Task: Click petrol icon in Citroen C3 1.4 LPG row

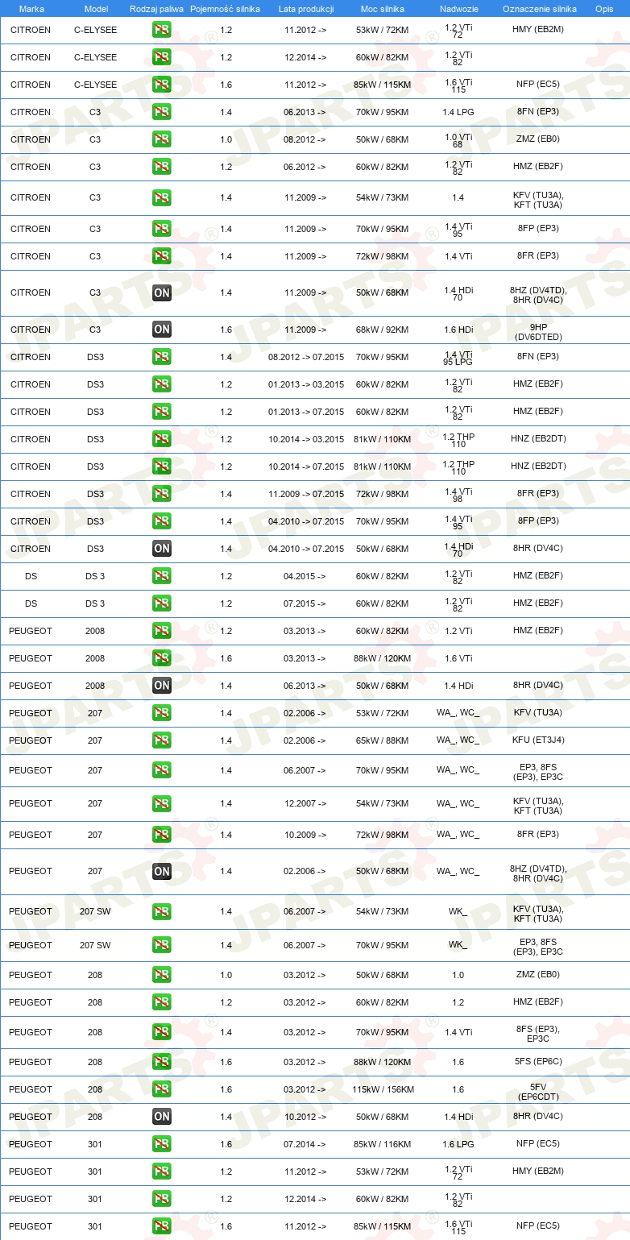Action: pyautogui.click(x=161, y=112)
